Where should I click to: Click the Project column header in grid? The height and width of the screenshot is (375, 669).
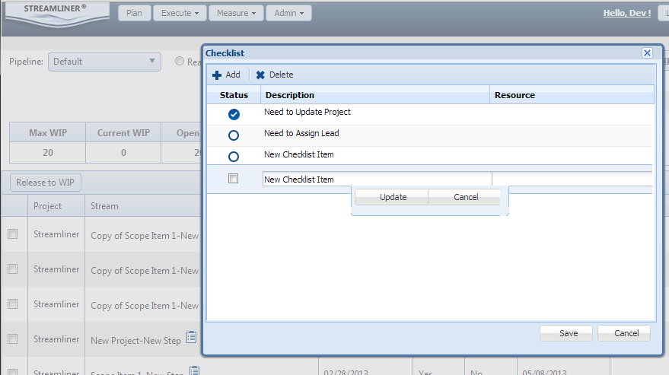pos(56,206)
